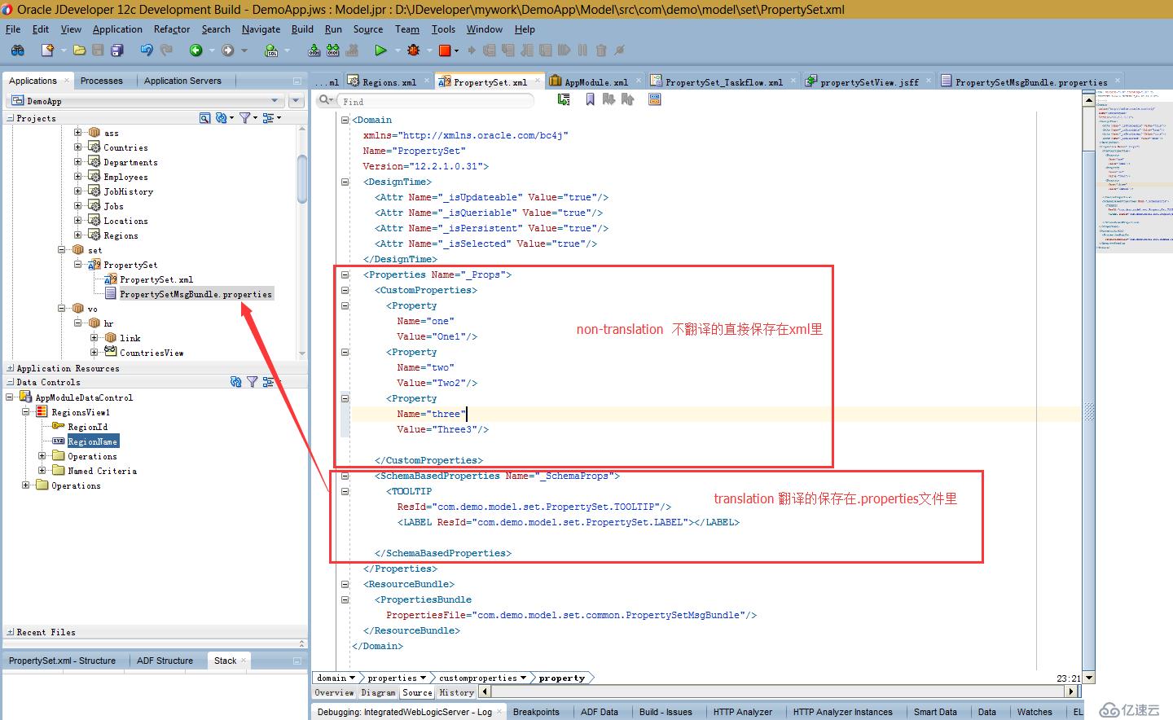The image size is (1173, 720).
Task: Click the search icon in Projects panel
Action: 204,118
